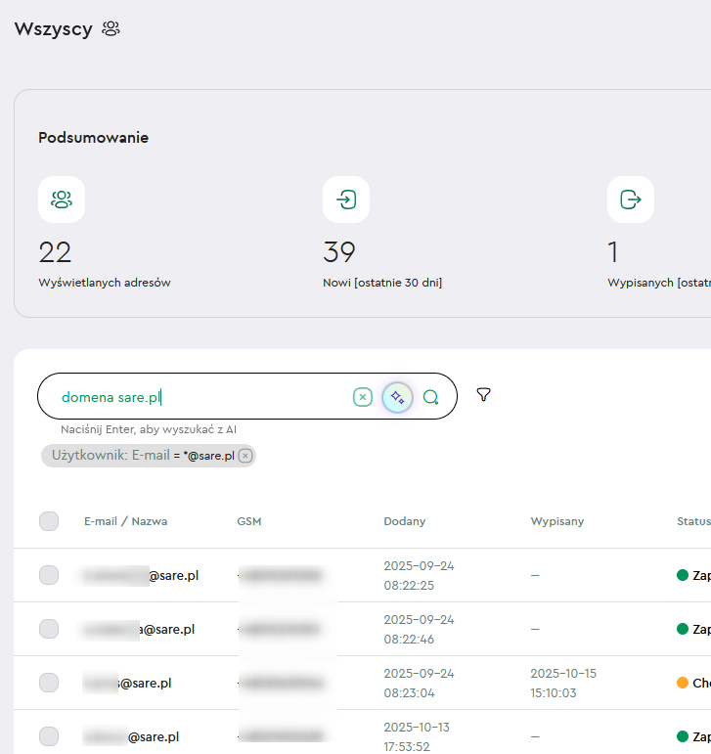
Task: Click the displayed addresses icon above 22
Action: (62, 200)
